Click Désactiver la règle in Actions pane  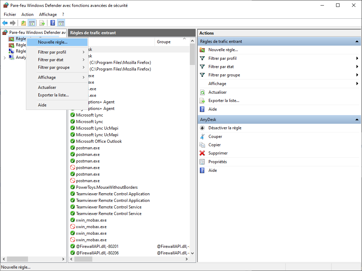coord(225,128)
